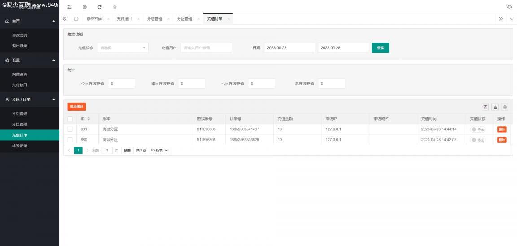Switch to the 支付接口 tab
The height and width of the screenshot is (246, 517).
[124, 19]
